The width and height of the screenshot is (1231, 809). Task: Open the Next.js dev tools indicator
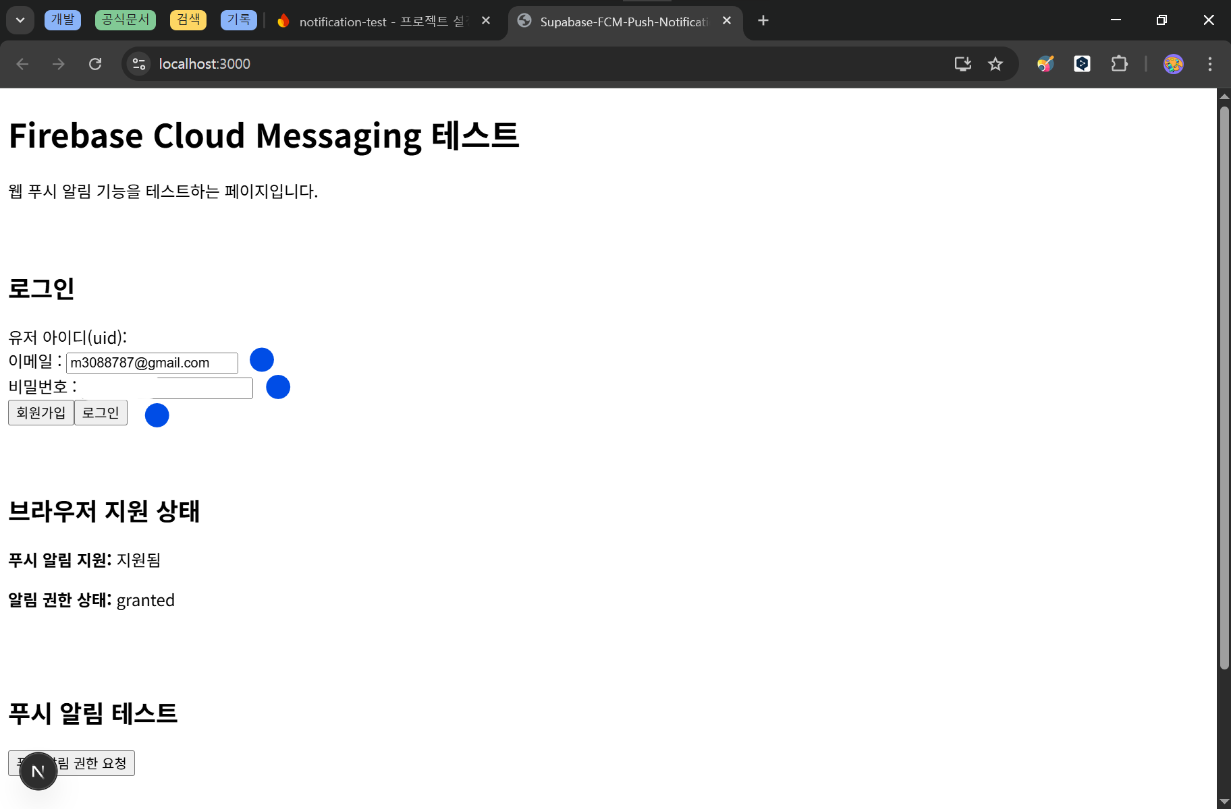tap(38, 771)
